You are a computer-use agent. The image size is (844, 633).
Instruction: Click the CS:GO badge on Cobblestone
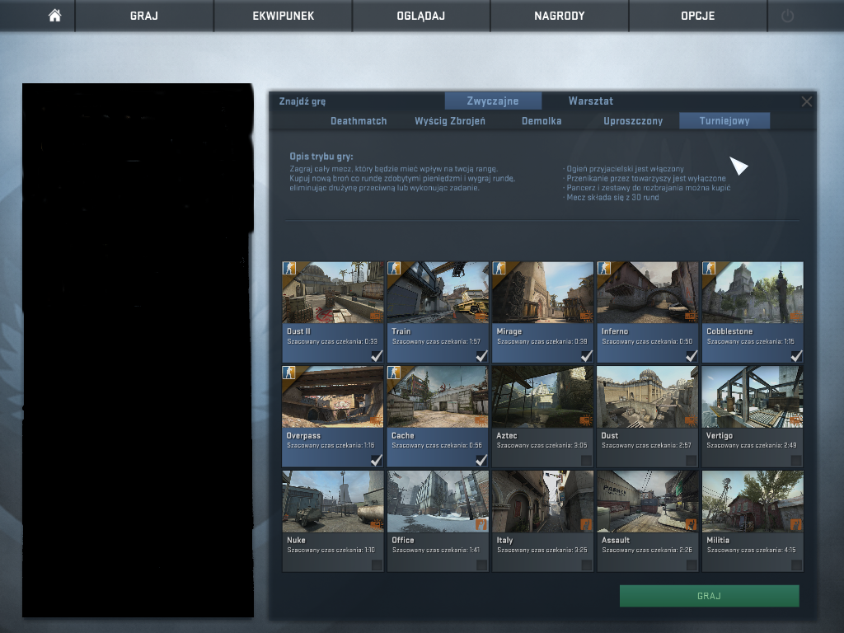click(710, 268)
